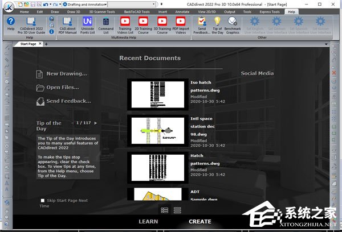Viewport: 342px width, 232px height.
Task: Click the Redo arrow icon
Action: point(55,4)
